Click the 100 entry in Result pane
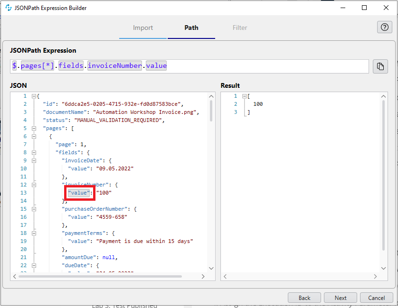 (258, 104)
